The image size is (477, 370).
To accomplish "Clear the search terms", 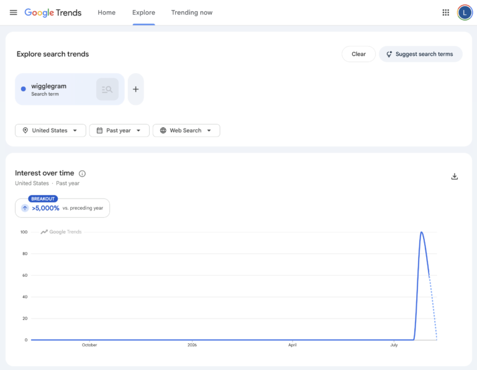I will [358, 54].
